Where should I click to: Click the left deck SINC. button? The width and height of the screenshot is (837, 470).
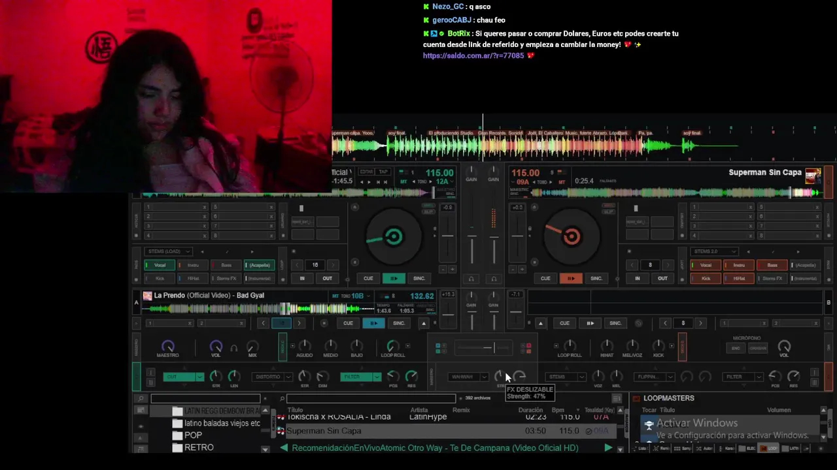419,278
